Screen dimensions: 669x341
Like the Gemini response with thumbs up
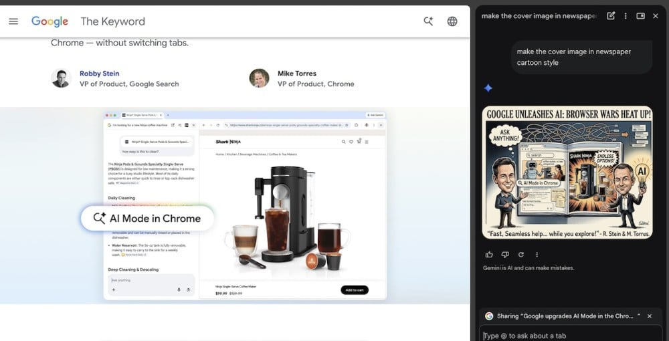(x=489, y=255)
